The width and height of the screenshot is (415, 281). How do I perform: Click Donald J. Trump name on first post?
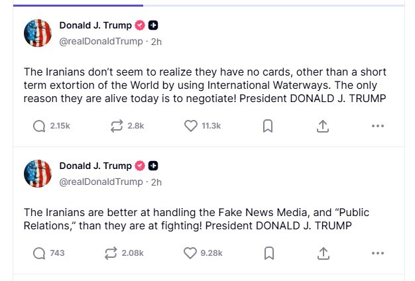pos(95,26)
